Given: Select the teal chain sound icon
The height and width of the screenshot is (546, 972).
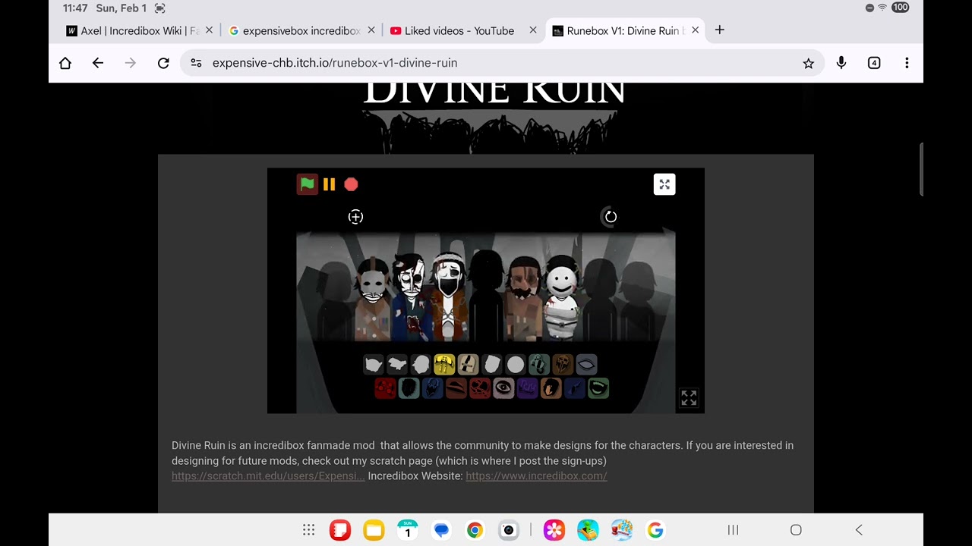Looking at the screenshot, I should coord(539,365).
